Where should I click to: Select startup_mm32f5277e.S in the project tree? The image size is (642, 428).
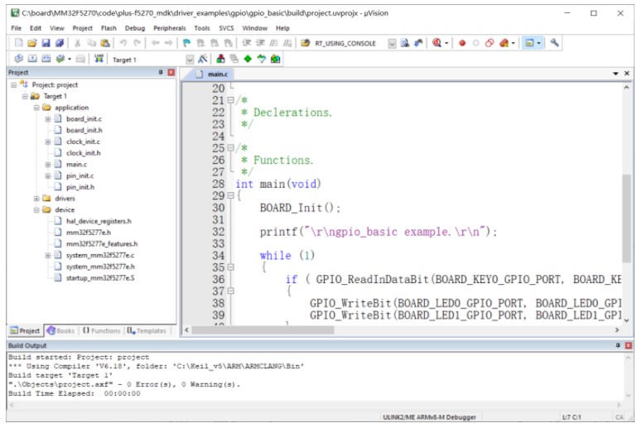[x=99, y=278]
